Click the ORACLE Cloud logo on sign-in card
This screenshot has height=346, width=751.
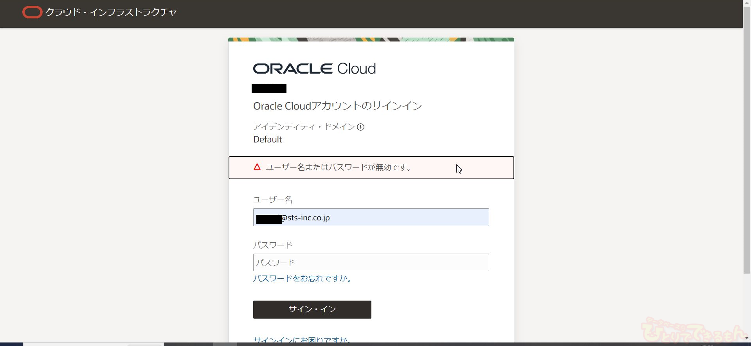click(x=314, y=68)
